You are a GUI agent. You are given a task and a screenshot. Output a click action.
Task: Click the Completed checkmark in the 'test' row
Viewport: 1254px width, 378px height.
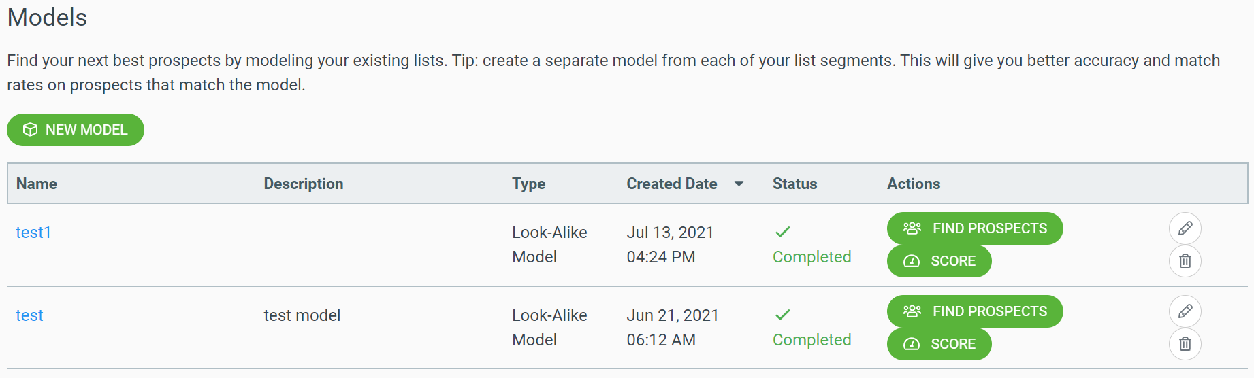coord(782,315)
